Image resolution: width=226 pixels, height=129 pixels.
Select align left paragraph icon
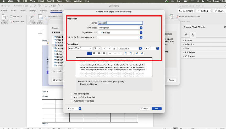[89, 53]
